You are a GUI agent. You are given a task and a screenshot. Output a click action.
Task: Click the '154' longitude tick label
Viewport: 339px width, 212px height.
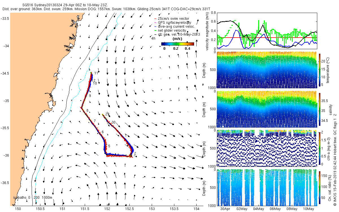coord(196,209)
